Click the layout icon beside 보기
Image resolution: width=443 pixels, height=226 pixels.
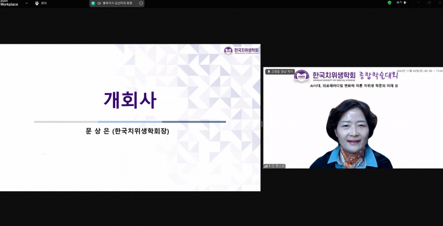[x=405, y=3]
